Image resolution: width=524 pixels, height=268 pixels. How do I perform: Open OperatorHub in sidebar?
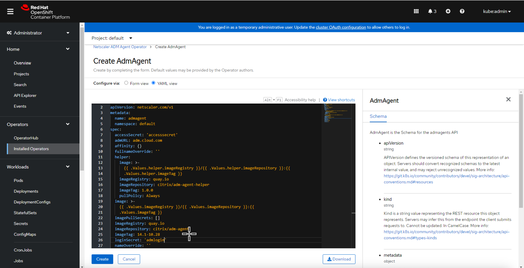point(26,138)
